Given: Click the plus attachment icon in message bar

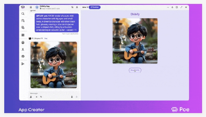Looking at the screenshot, I should pyautogui.click(x=36, y=97).
